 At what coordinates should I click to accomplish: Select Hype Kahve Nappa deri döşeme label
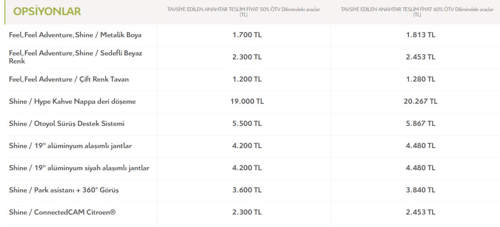coord(72,102)
